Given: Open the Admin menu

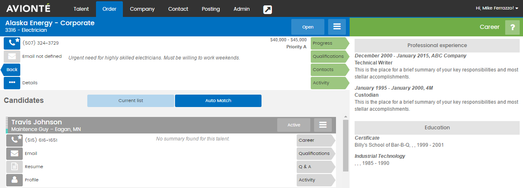Looking at the screenshot, I should pyautogui.click(x=242, y=9).
